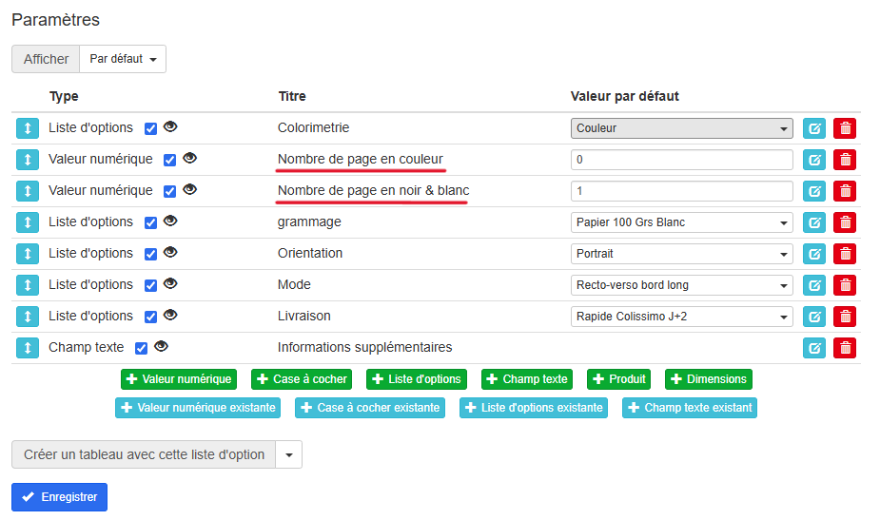Toggle eye visibility for the Livraison row
Screen dimensions: 880x520
tap(170, 316)
